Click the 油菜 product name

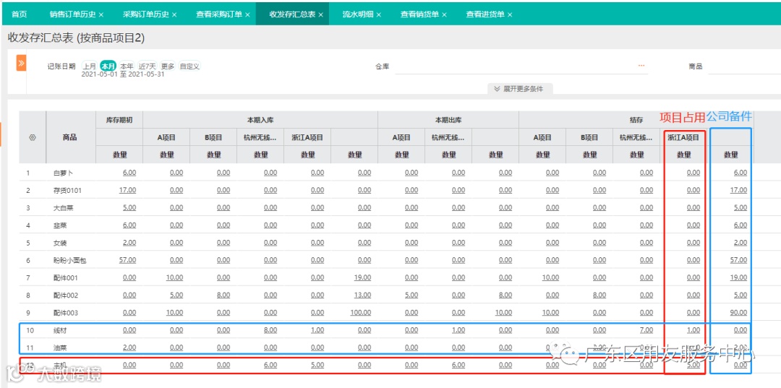tap(60, 348)
